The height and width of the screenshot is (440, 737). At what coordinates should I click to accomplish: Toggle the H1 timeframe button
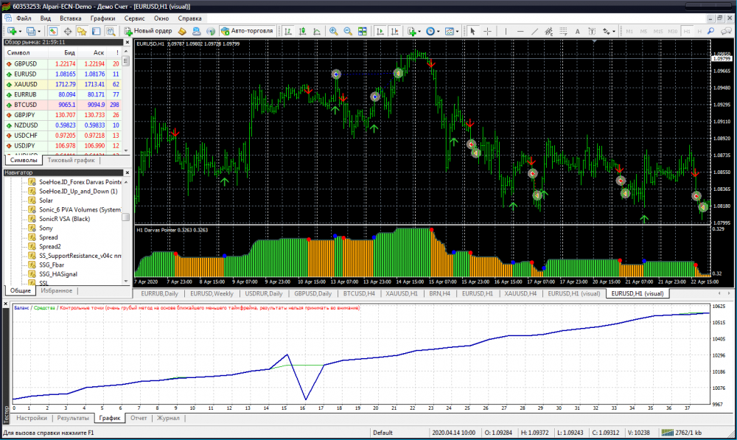[687, 31]
